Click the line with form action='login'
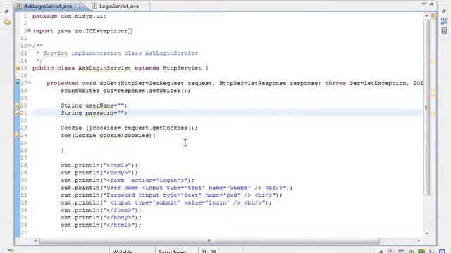Image resolution: width=451 pixels, height=253 pixels. 128,180
